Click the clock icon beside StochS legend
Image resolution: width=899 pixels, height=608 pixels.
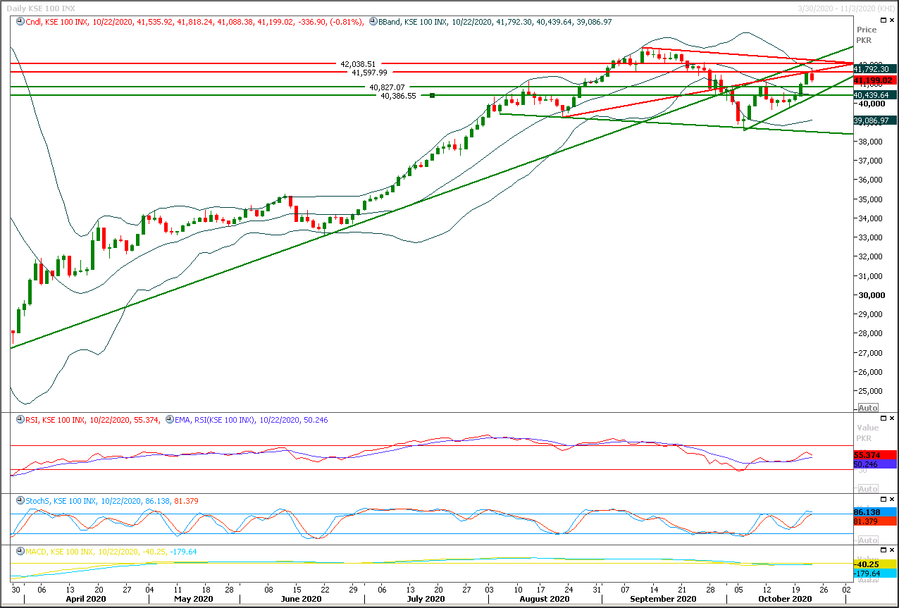(21, 500)
